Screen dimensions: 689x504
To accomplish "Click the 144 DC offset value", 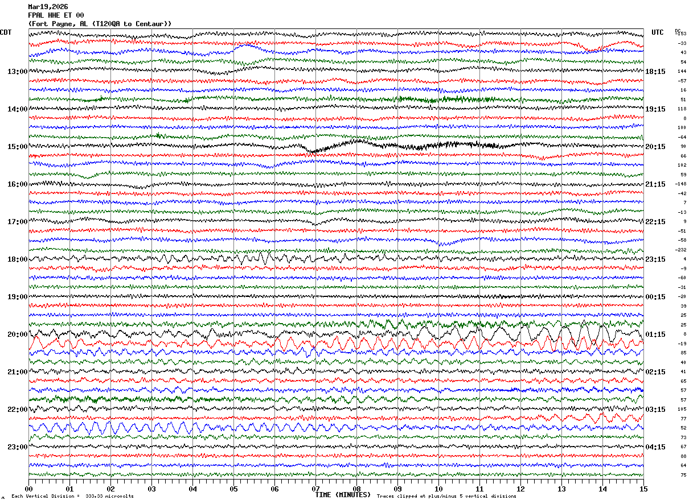I will click(x=682, y=71).
